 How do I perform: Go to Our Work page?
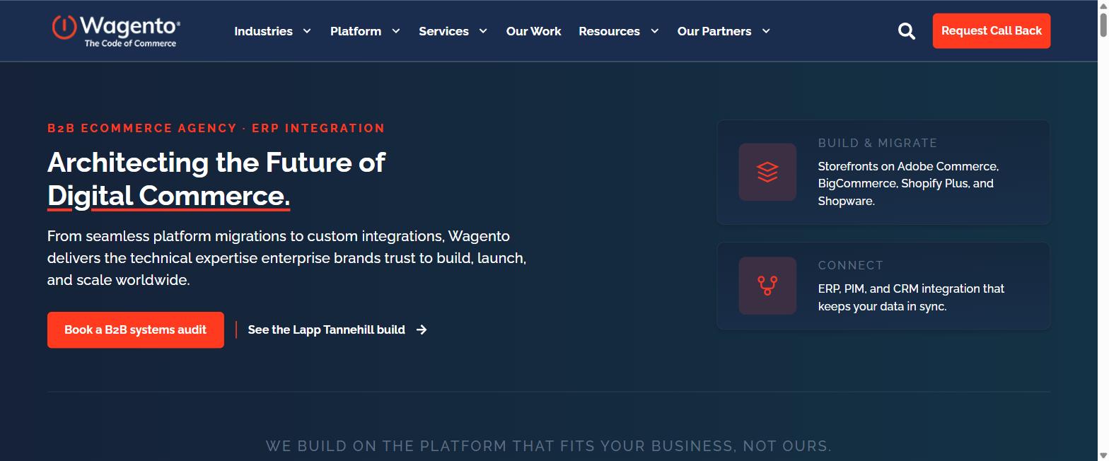click(534, 31)
